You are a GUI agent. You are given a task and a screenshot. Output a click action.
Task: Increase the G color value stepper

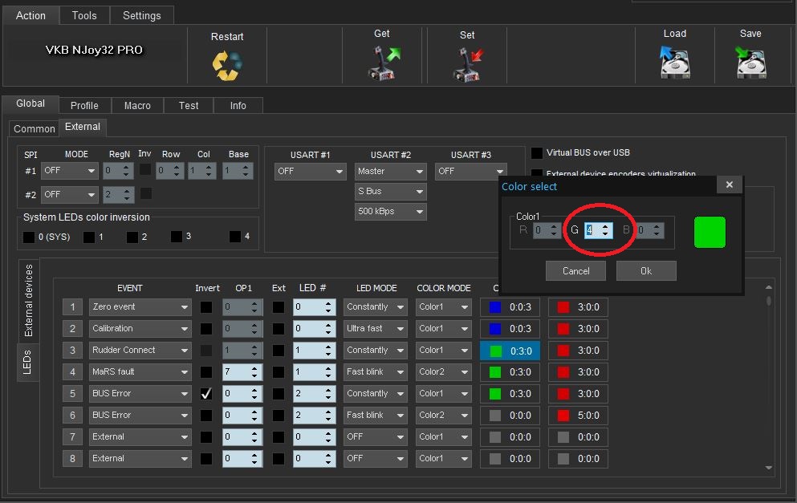606,226
